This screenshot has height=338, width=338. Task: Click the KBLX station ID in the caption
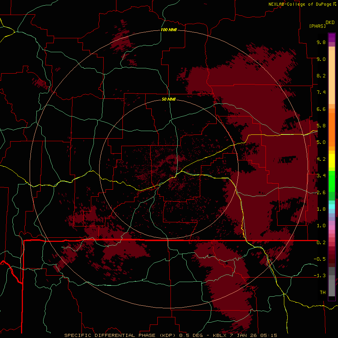219,335
